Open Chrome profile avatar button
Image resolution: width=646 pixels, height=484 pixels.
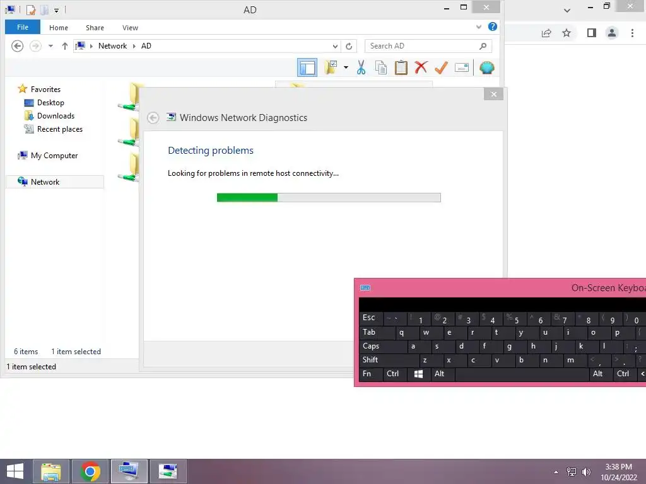(x=612, y=33)
